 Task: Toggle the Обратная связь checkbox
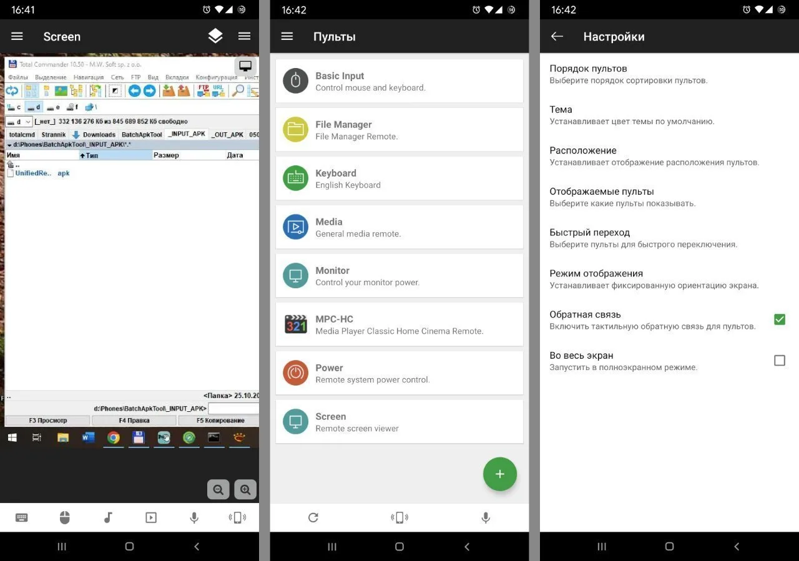pos(780,320)
